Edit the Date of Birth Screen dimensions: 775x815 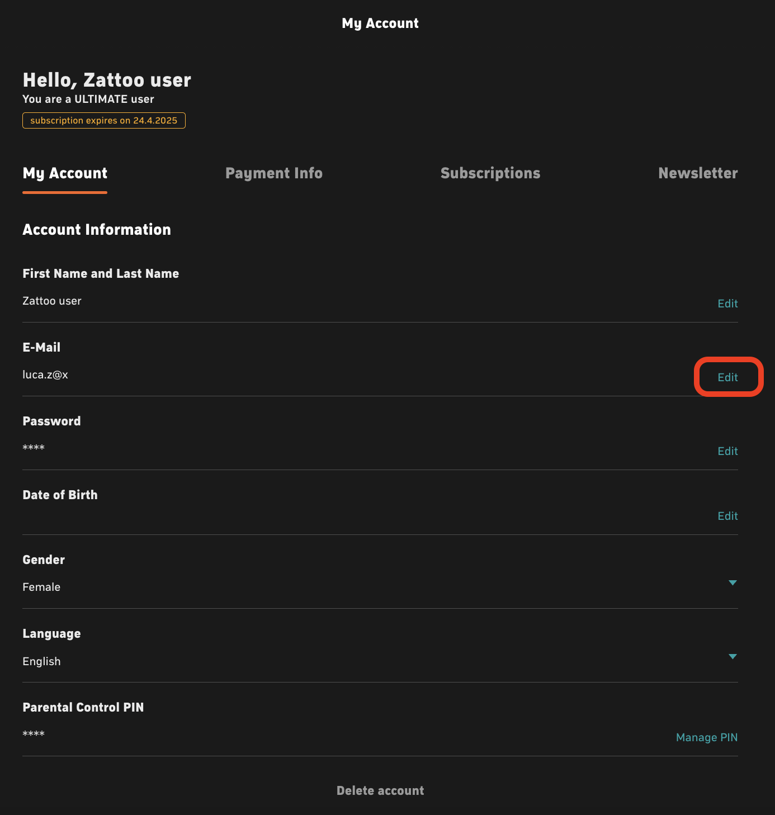(x=727, y=516)
